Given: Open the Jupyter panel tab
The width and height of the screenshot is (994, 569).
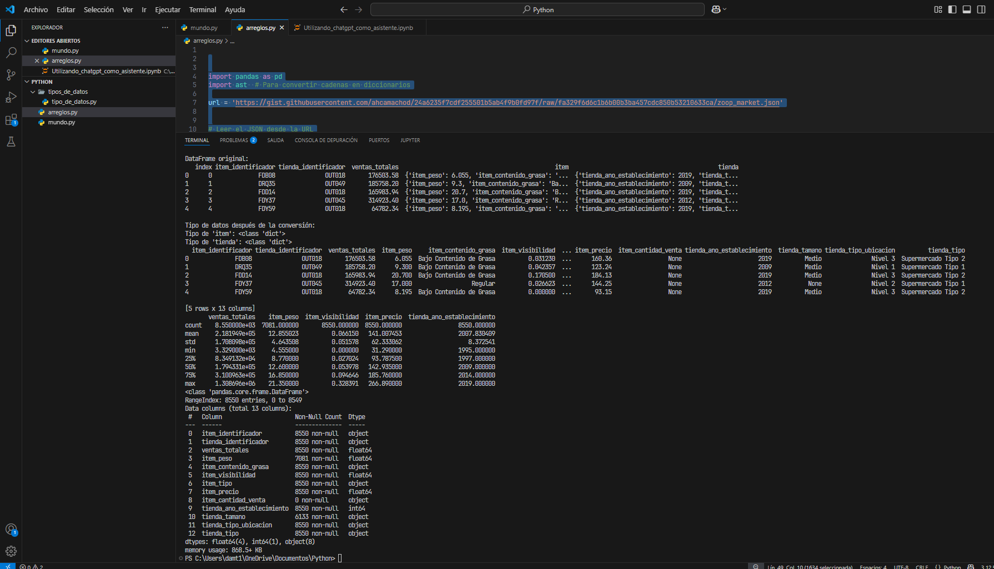Looking at the screenshot, I should (x=410, y=140).
